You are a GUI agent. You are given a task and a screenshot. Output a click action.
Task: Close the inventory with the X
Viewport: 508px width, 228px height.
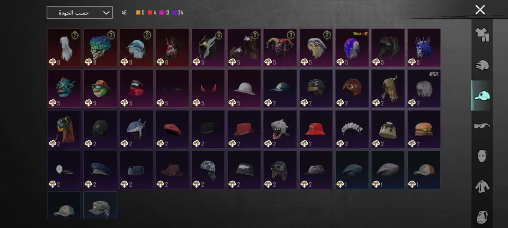point(480,10)
